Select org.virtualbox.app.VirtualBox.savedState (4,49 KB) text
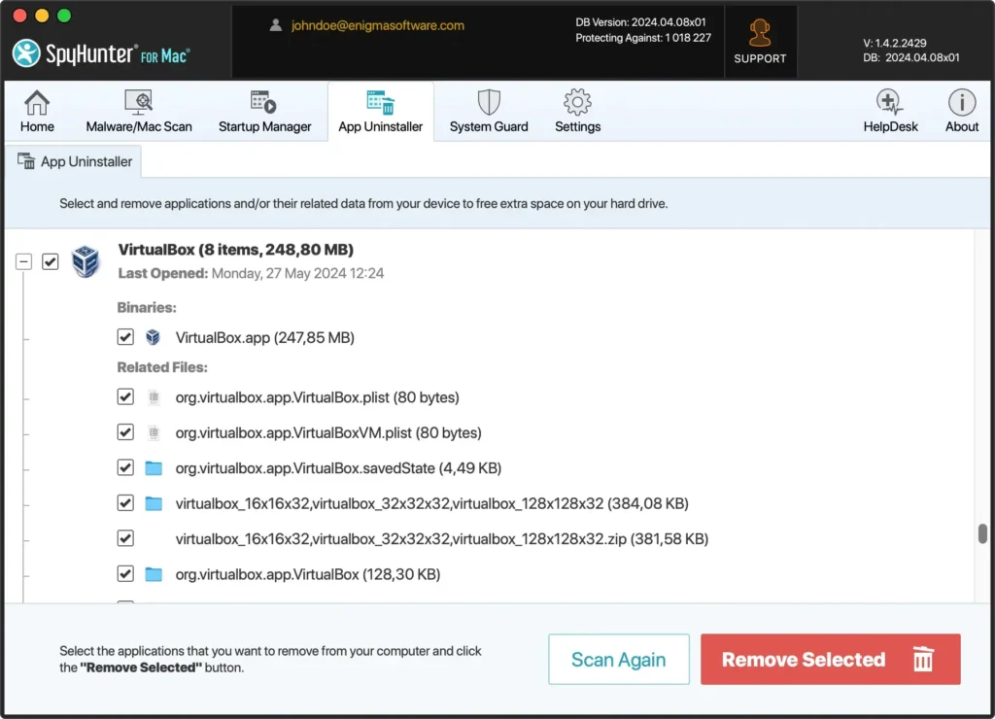 pyautogui.click(x=338, y=468)
